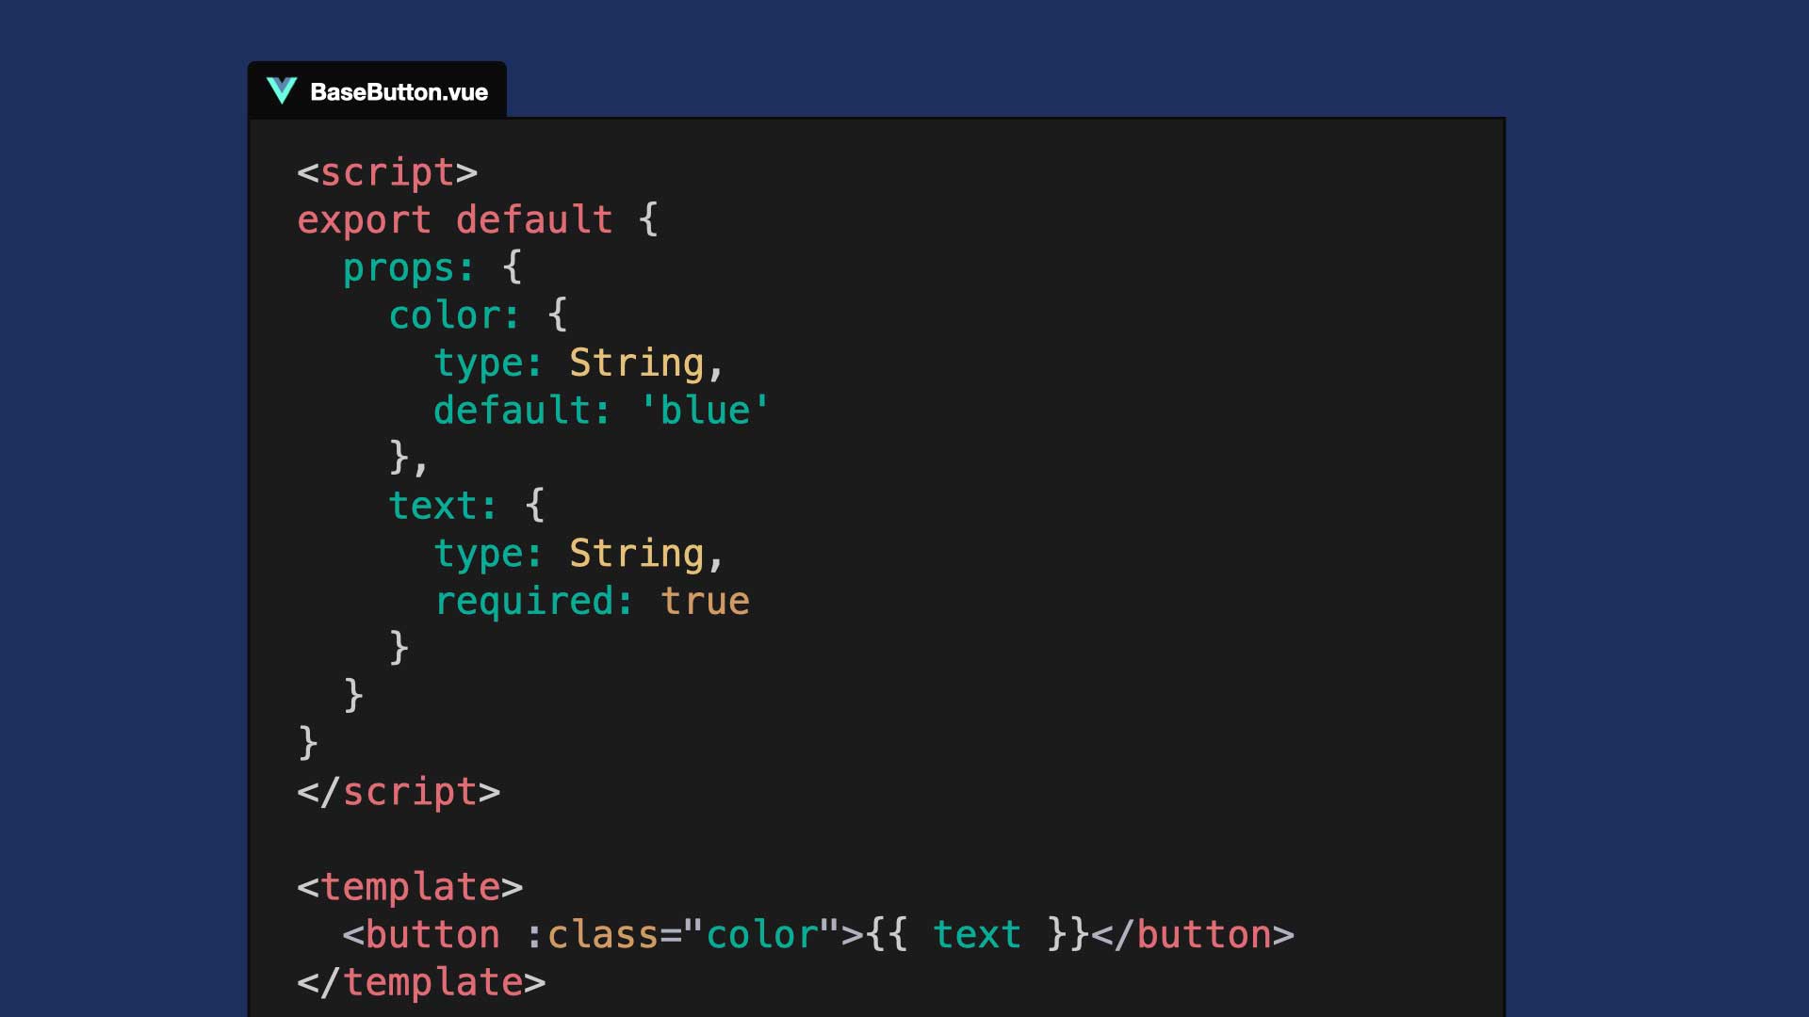The height and width of the screenshot is (1017, 1809).
Task: Click the closing </button> tag
Action: (x=1193, y=935)
